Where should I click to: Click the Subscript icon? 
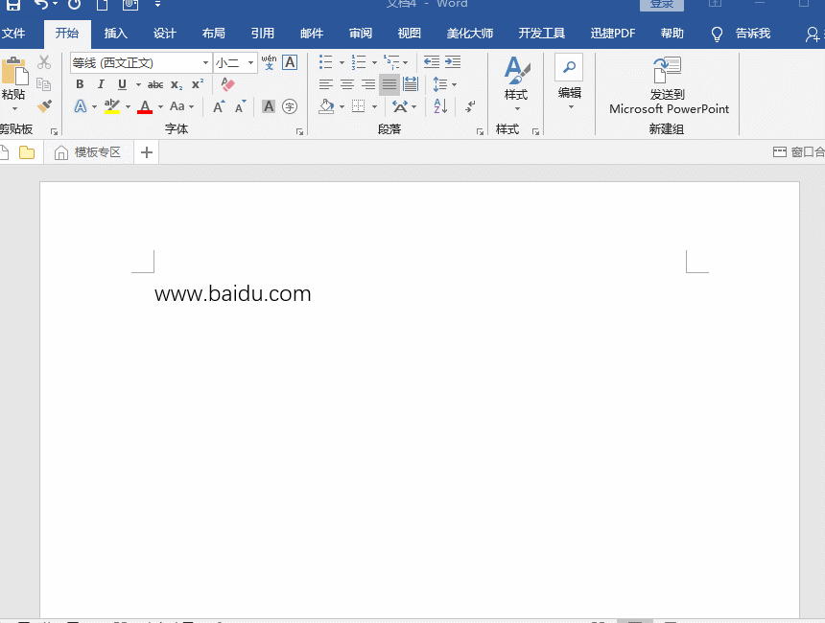click(x=177, y=84)
